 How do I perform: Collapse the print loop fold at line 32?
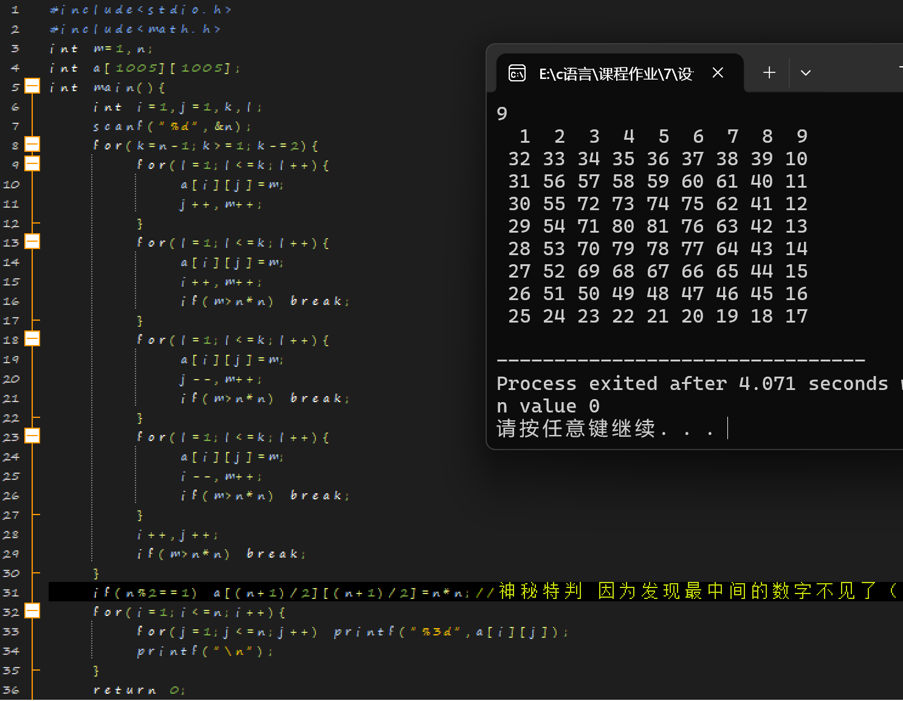tap(32, 611)
